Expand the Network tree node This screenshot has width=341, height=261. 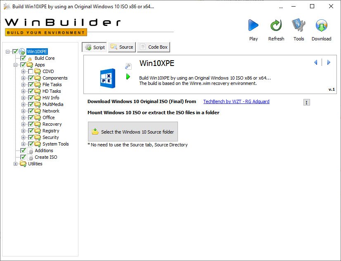[23, 111]
